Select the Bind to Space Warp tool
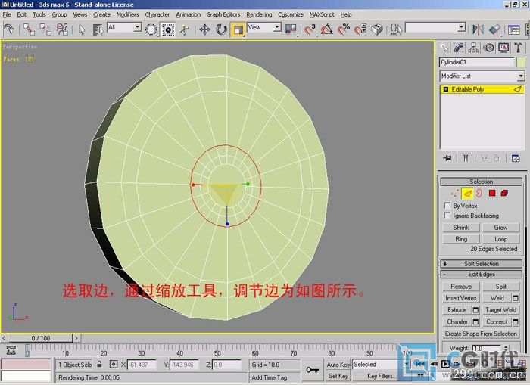This screenshot has height=385, width=530. (x=62, y=29)
